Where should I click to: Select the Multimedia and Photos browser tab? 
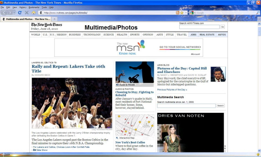[x=26, y=19]
